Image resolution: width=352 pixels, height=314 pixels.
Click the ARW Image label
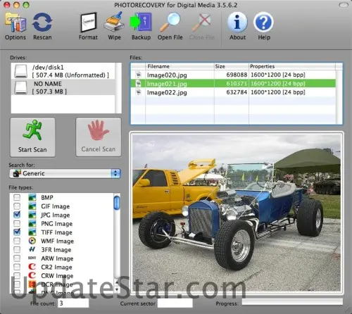[57, 258]
